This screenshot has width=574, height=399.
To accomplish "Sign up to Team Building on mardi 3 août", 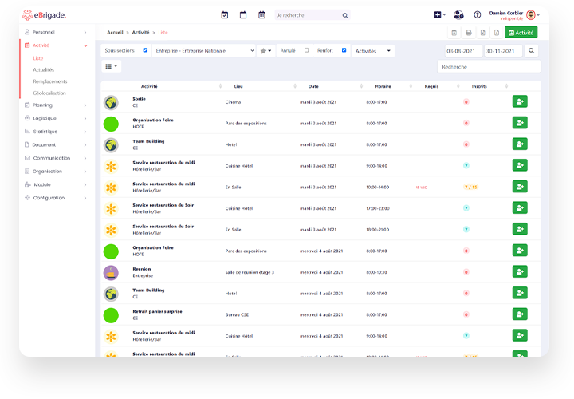I will point(520,144).
